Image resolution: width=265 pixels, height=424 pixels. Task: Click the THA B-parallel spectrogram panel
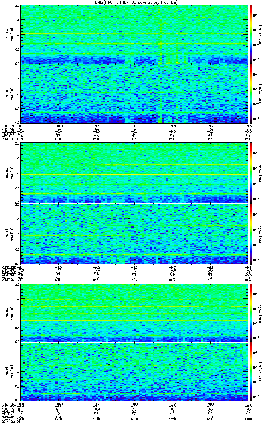134,93
